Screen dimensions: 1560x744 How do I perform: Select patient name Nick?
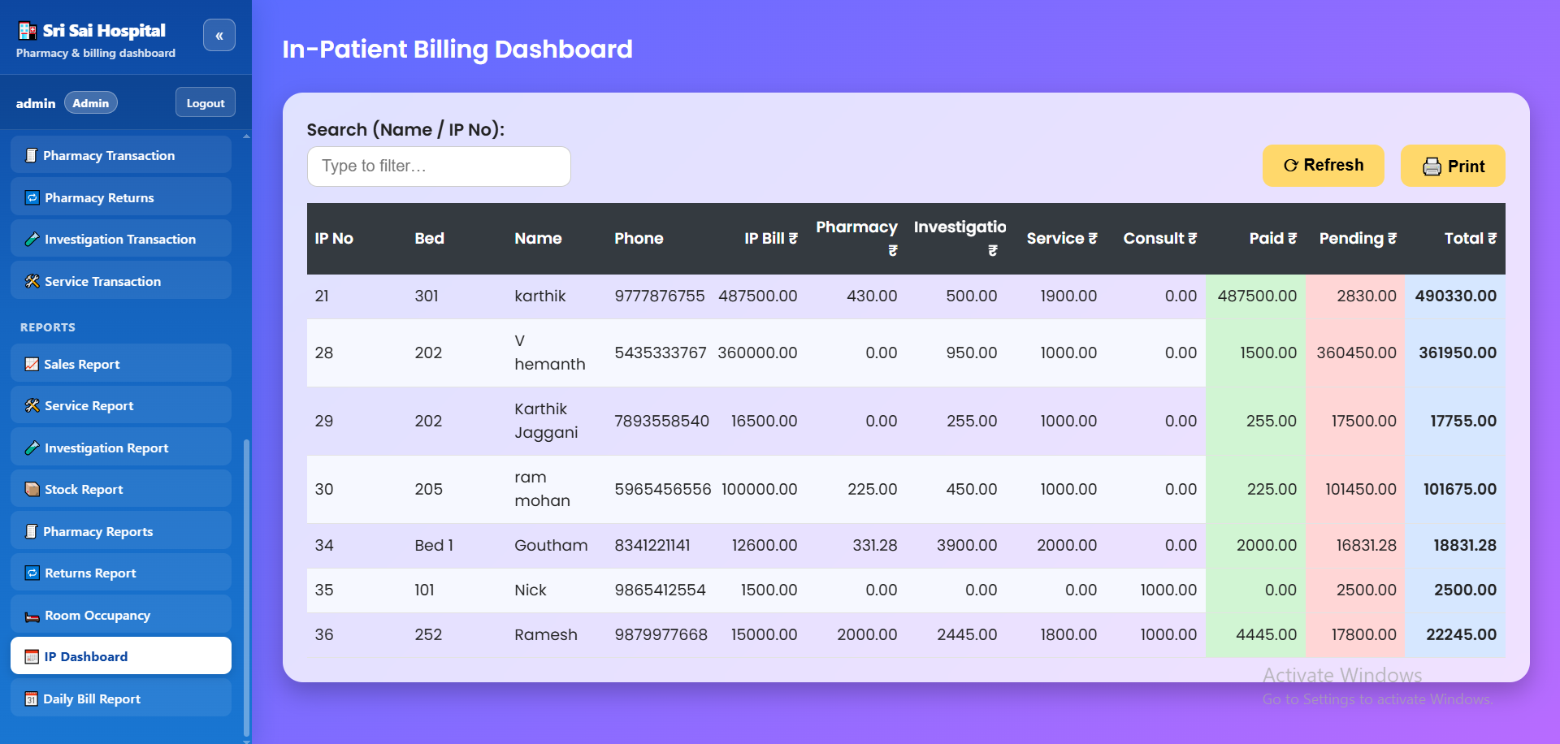click(530, 590)
